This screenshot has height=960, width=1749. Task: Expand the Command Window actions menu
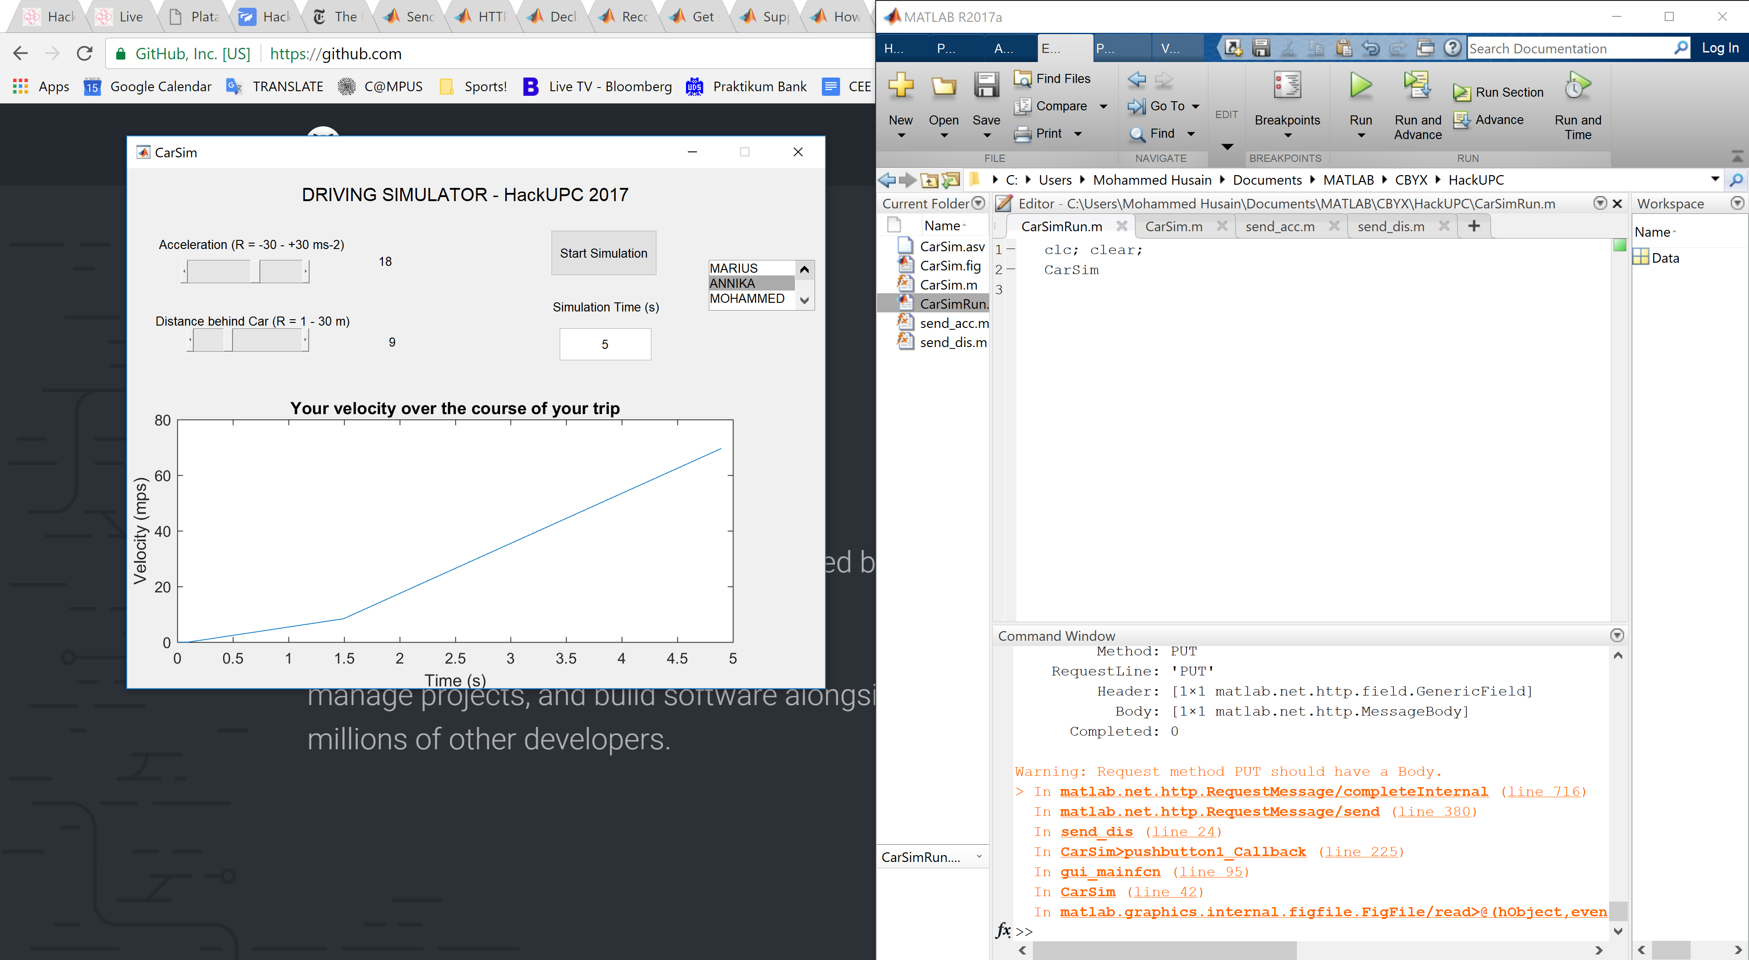pyautogui.click(x=1617, y=635)
